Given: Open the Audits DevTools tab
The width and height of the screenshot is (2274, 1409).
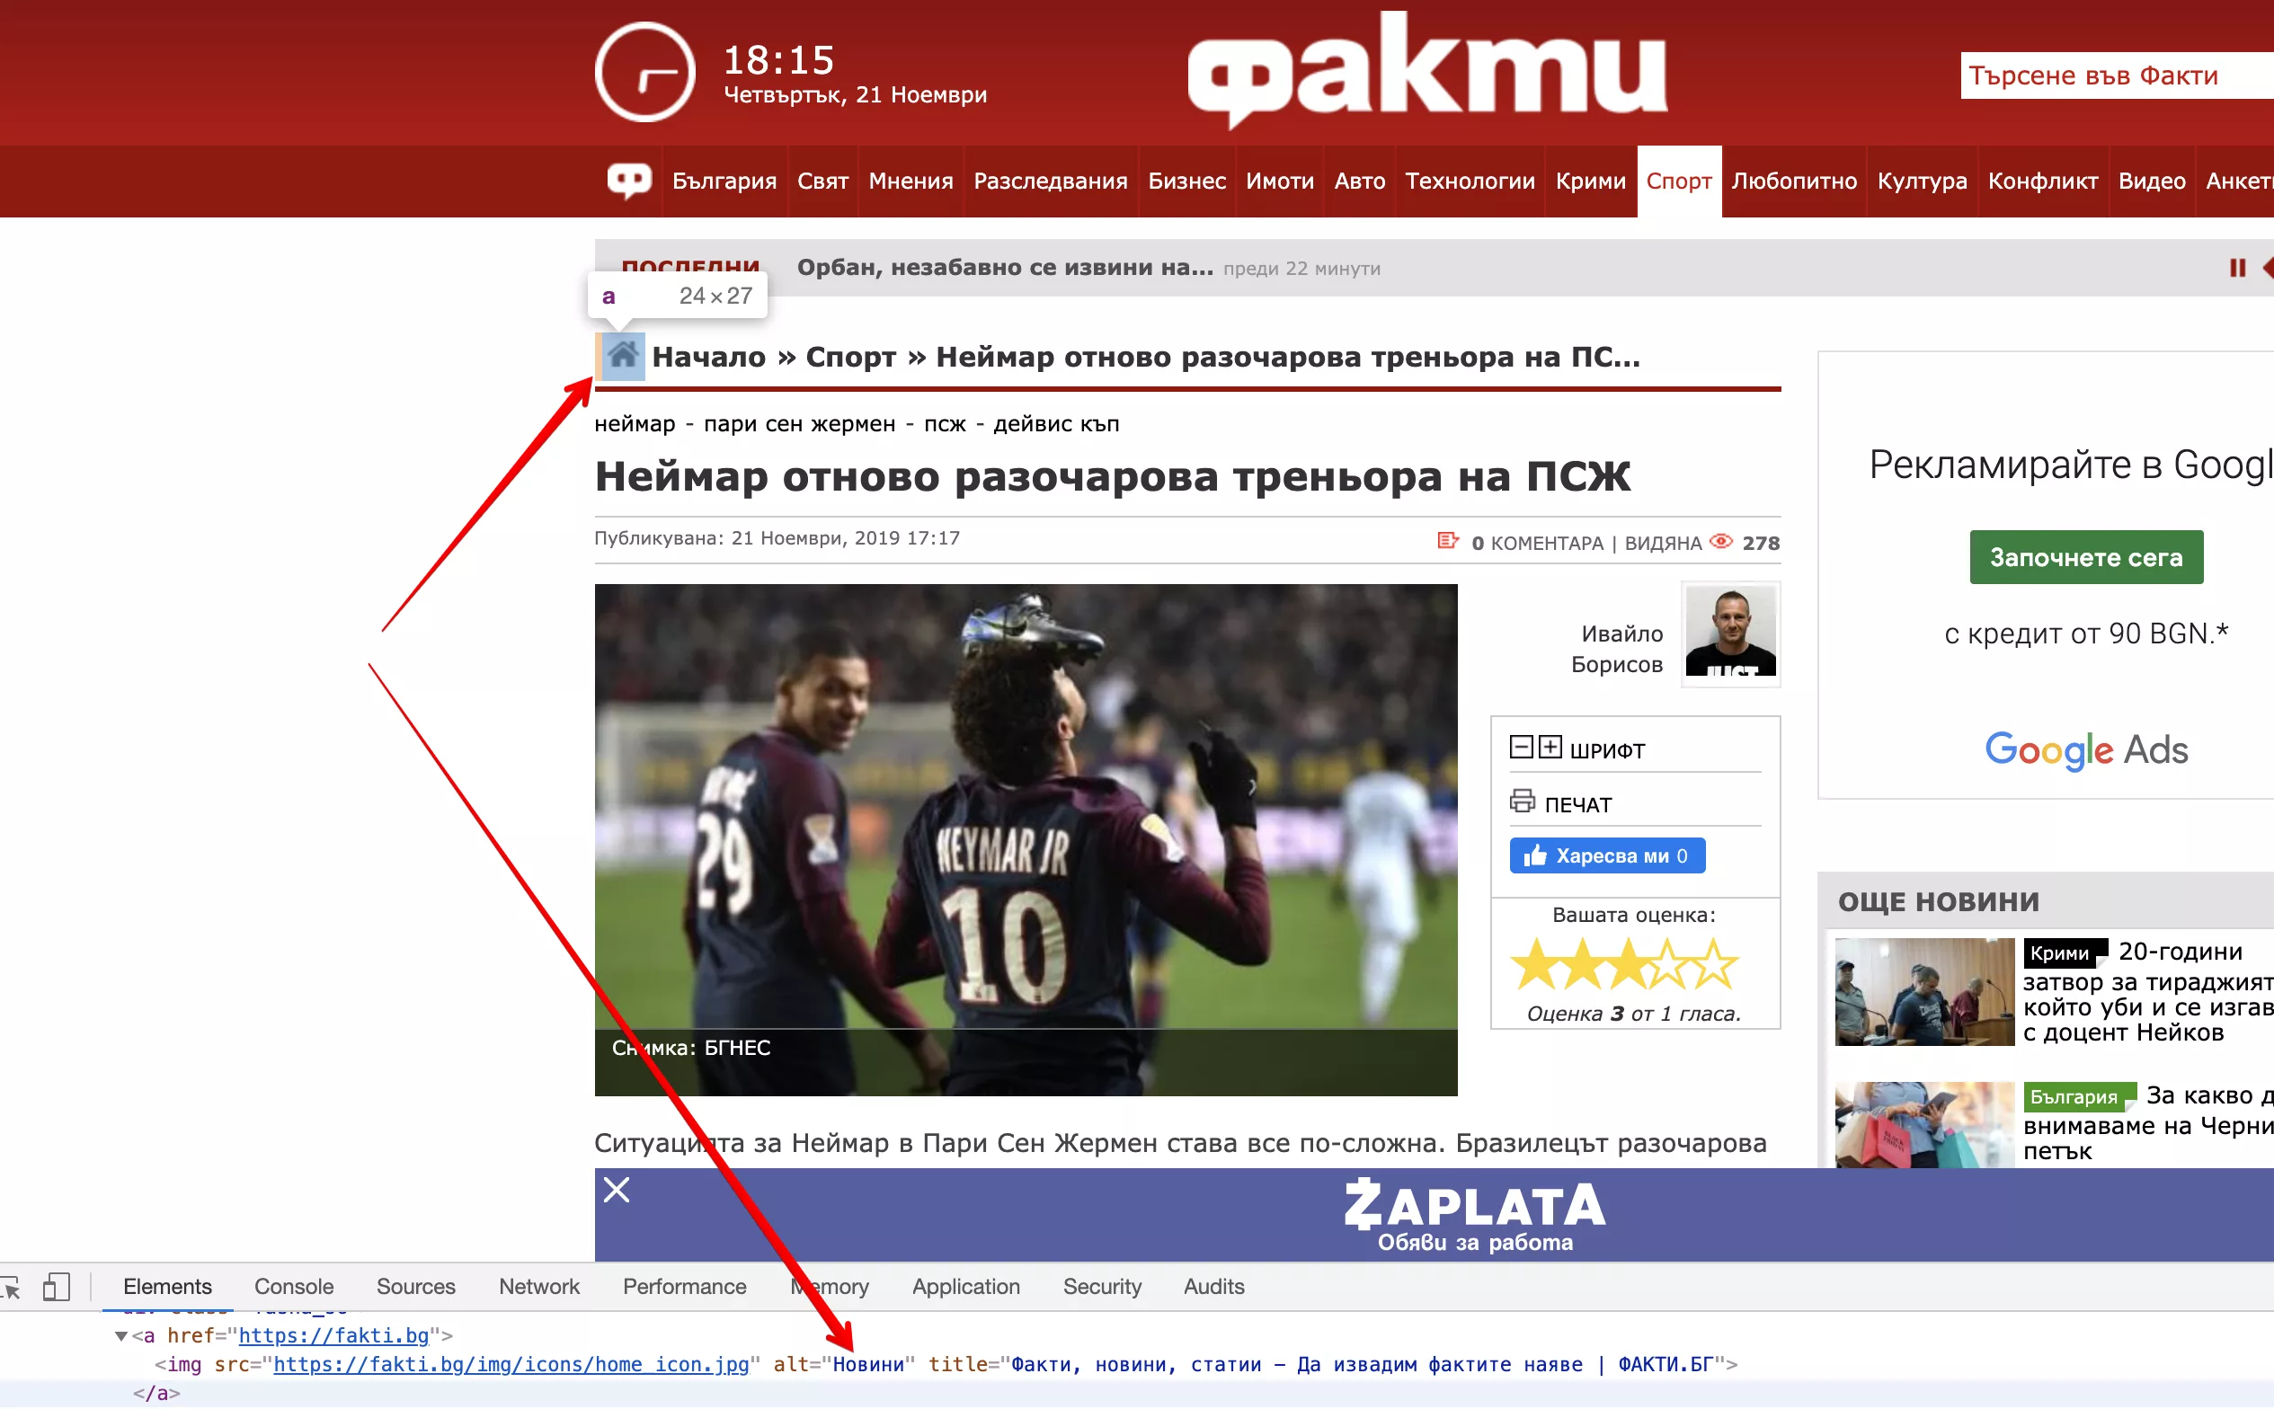Looking at the screenshot, I should 1213,1287.
